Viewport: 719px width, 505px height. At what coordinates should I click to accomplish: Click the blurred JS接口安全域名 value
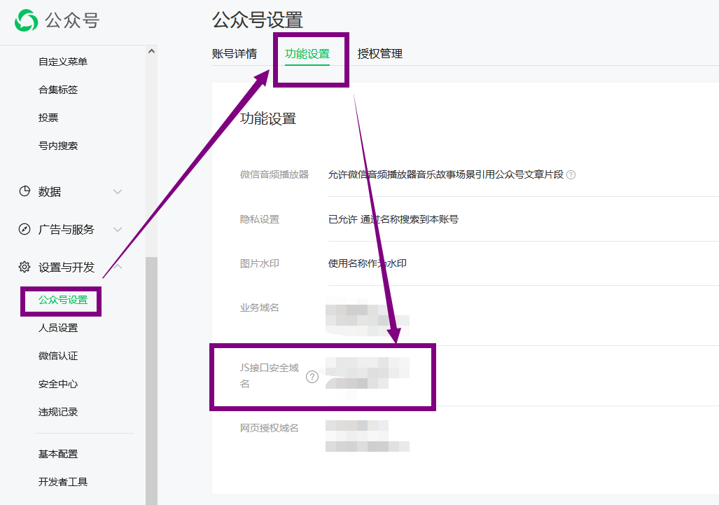click(368, 373)
